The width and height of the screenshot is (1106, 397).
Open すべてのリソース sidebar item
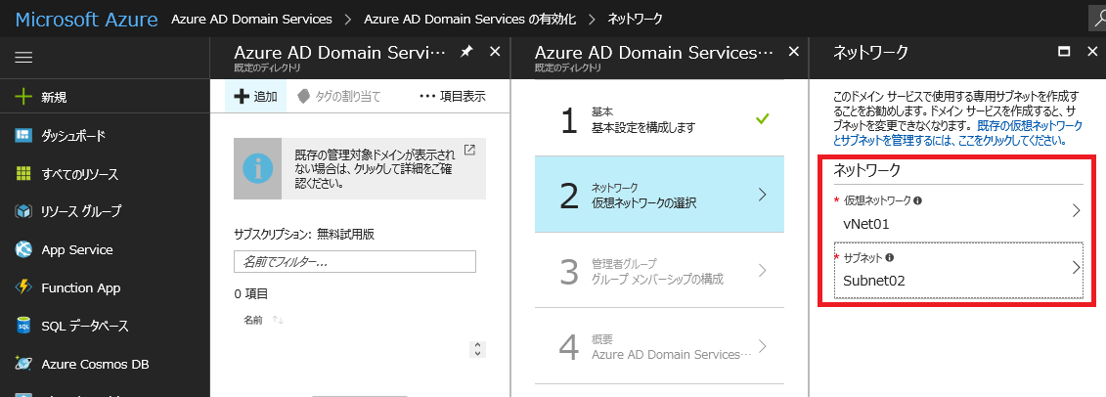coord(105,173)
